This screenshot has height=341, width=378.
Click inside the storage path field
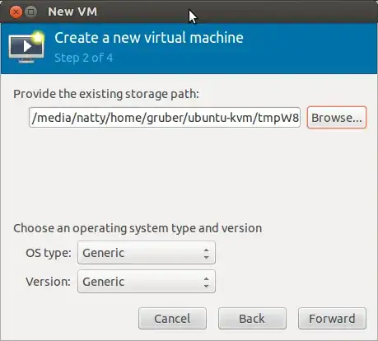(x=165, y=118)
